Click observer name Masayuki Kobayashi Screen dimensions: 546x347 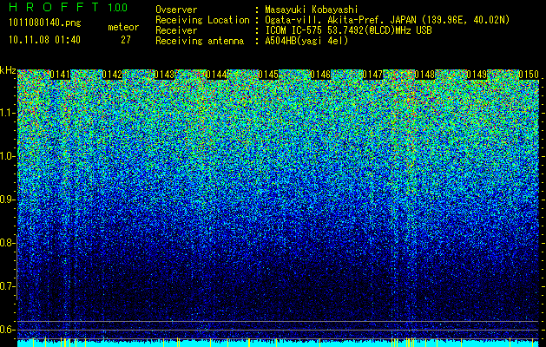click(312, 10)
